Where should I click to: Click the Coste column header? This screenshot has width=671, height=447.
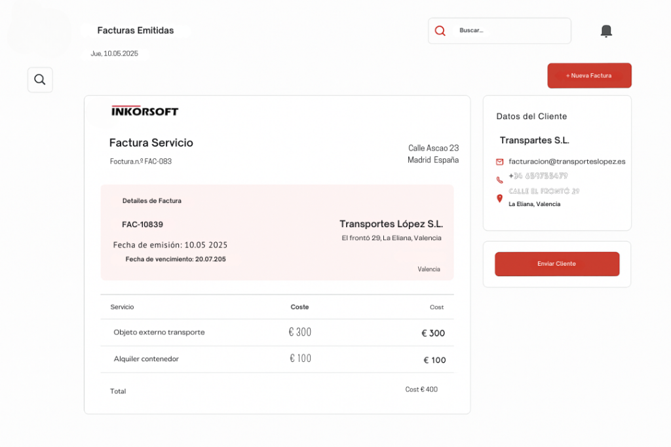[299, 307]
